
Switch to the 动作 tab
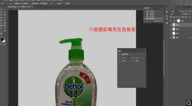tap(152, 8)
